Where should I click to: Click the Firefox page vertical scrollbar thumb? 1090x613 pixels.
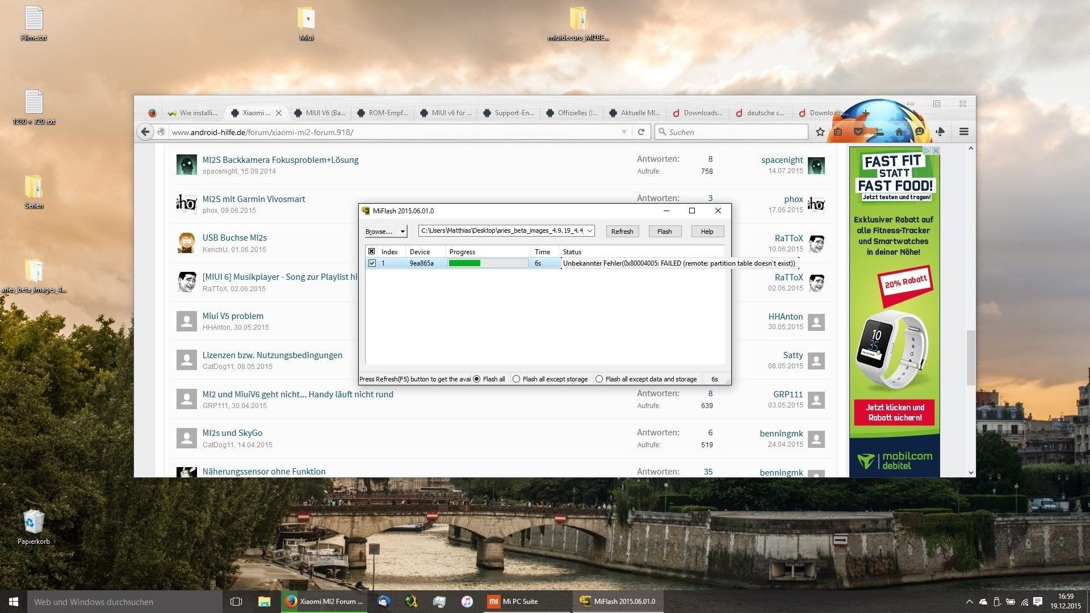pyautogui.click(x=971, y=358)
